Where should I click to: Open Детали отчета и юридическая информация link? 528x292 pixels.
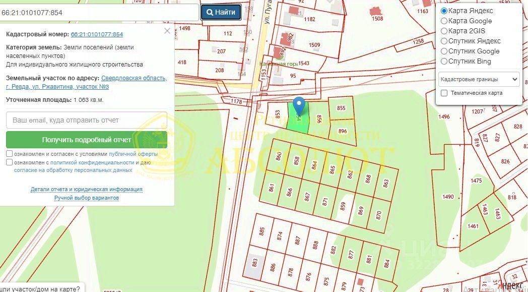(x=87, y=190)
